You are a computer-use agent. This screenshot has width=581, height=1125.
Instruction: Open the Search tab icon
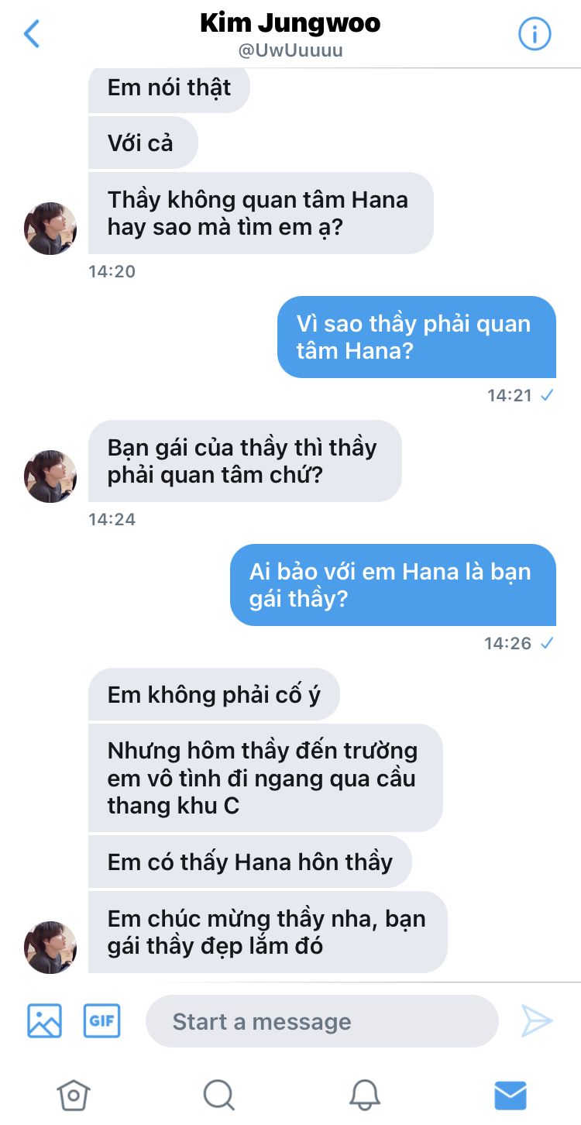coord(218,1096)
